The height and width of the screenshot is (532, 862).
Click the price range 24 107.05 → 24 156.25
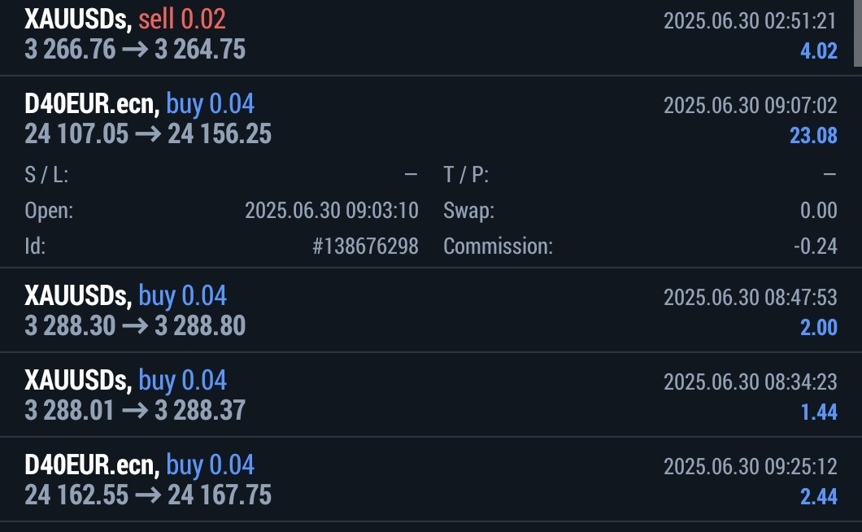(x=148, y=134)
